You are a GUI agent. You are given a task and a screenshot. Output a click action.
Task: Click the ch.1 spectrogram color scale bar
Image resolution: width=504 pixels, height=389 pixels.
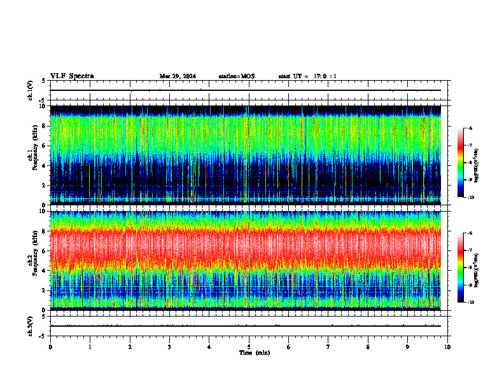click(x=461, y=163)
